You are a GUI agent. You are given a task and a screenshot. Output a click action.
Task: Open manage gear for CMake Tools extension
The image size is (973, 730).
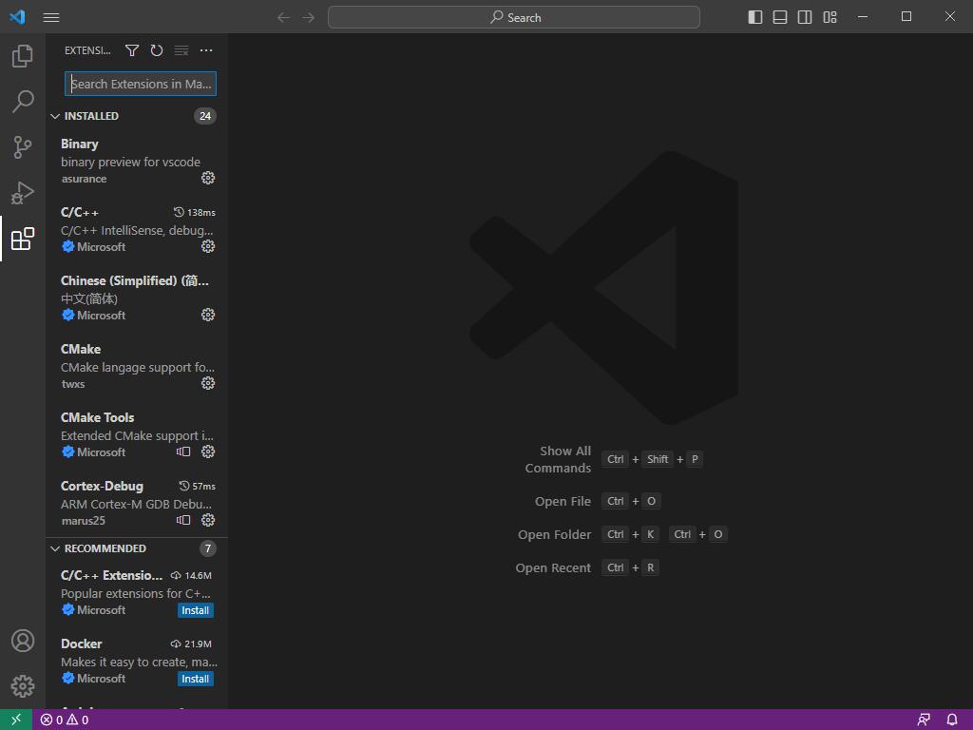click(x=208, y=451)
